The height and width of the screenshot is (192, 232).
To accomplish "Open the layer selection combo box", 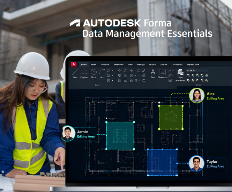I will click(x=197, y=71).
